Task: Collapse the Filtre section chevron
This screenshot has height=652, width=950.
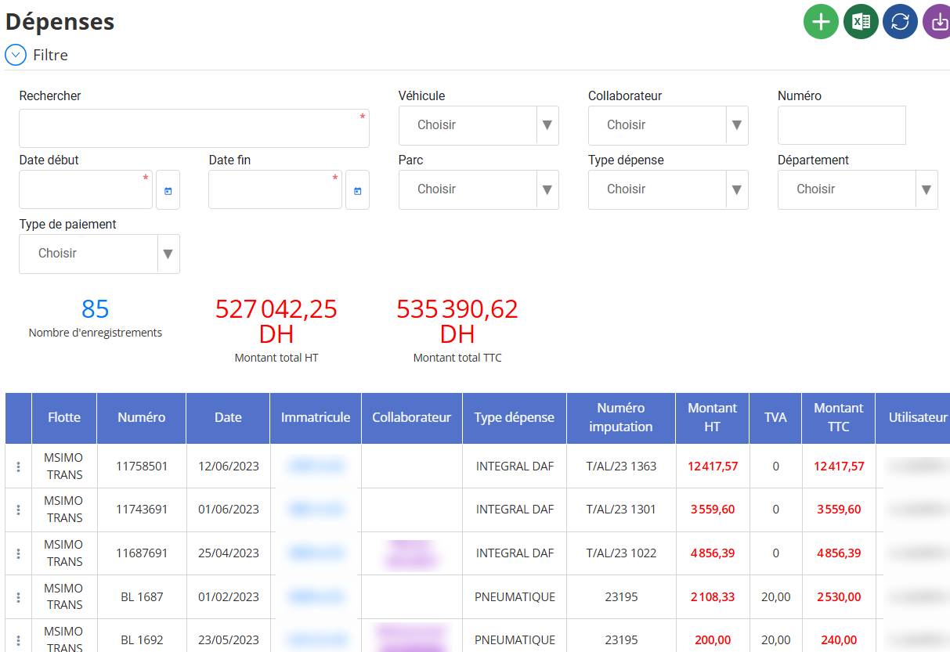Action: tap(16, 55)
